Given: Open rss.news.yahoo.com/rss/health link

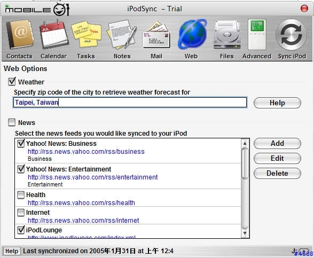Looking at the screenshot, I should [81, 203].
